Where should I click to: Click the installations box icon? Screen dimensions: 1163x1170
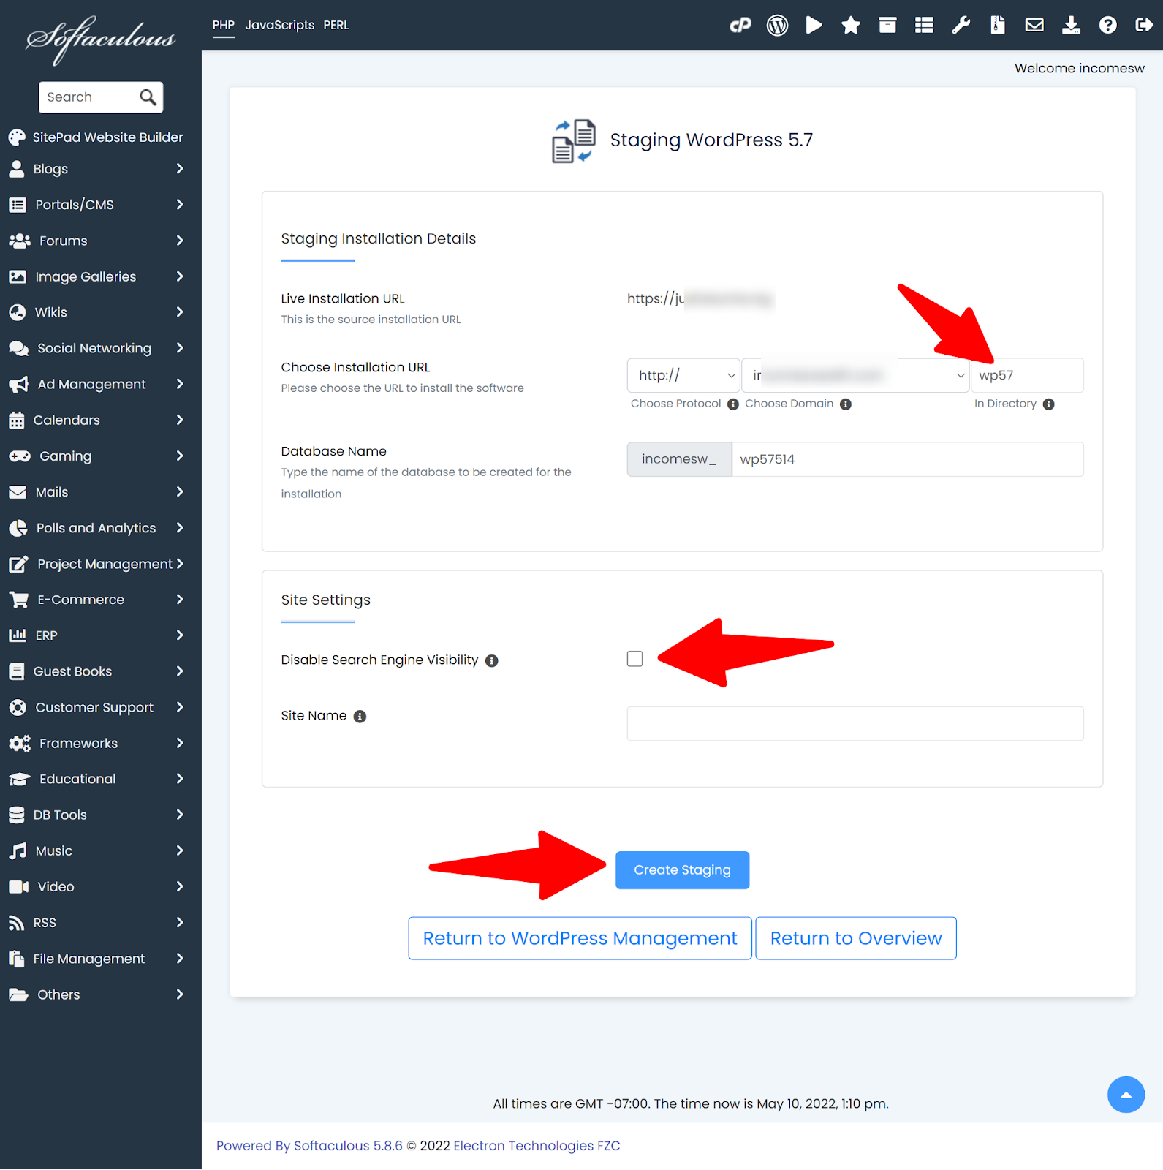pos(887,26)
